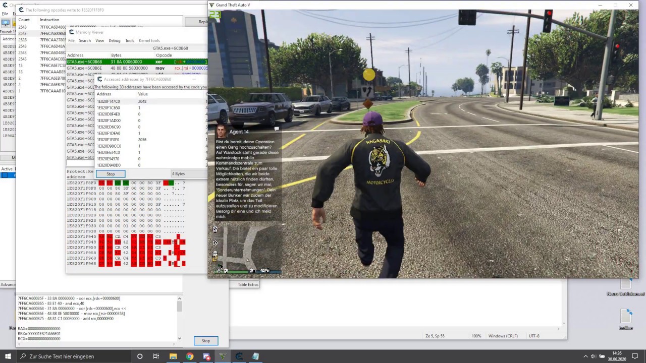
Task: Toggle Active checkbox in Cheat Engine table
Action: [4, 175]
